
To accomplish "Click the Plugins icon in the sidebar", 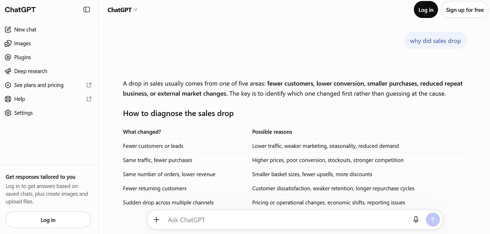I will coord(8,57).
